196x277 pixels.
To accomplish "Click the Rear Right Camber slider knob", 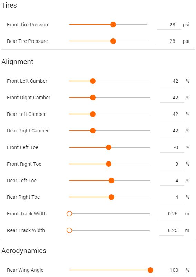I will tap(93, 131).
